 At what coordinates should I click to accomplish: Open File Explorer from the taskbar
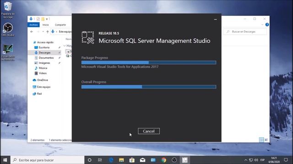121,160
